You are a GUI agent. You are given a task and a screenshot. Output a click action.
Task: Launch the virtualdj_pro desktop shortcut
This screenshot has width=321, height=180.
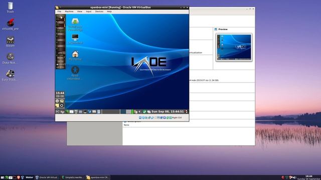[x=10, y=24]
